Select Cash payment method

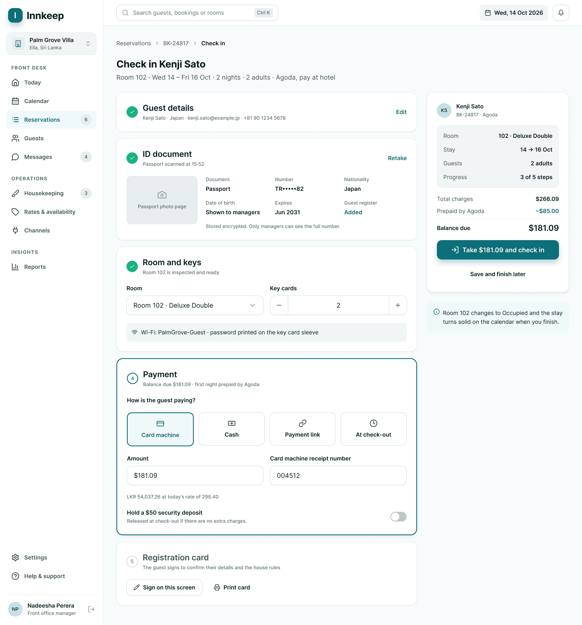232,429
